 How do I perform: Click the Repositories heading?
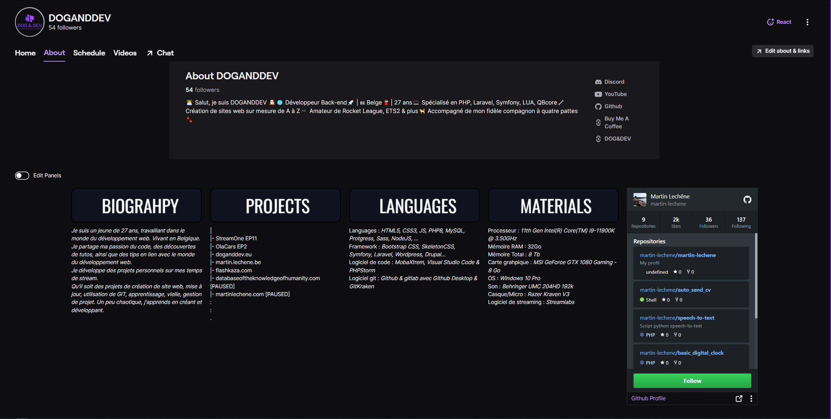pyautogui.click(x=649, y=241)
